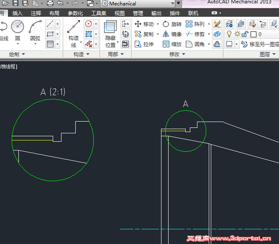Select the 旋转 rotate tool
This screenshot has width=279, height=244.
172,24
